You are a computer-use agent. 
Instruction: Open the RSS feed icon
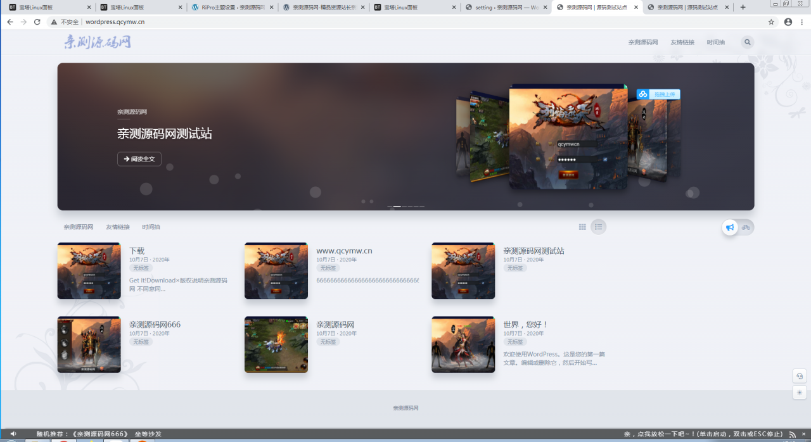point(792,434)
